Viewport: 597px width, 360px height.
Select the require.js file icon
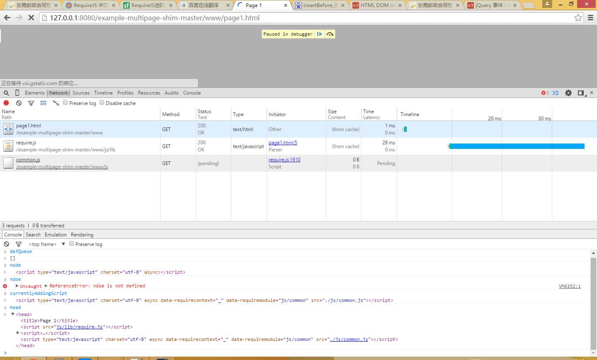tap(8, 146)
